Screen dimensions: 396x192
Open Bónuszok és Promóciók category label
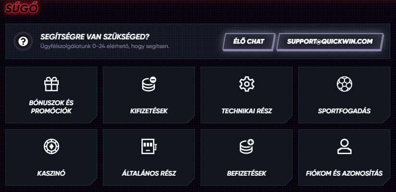[x=51, y=107]
